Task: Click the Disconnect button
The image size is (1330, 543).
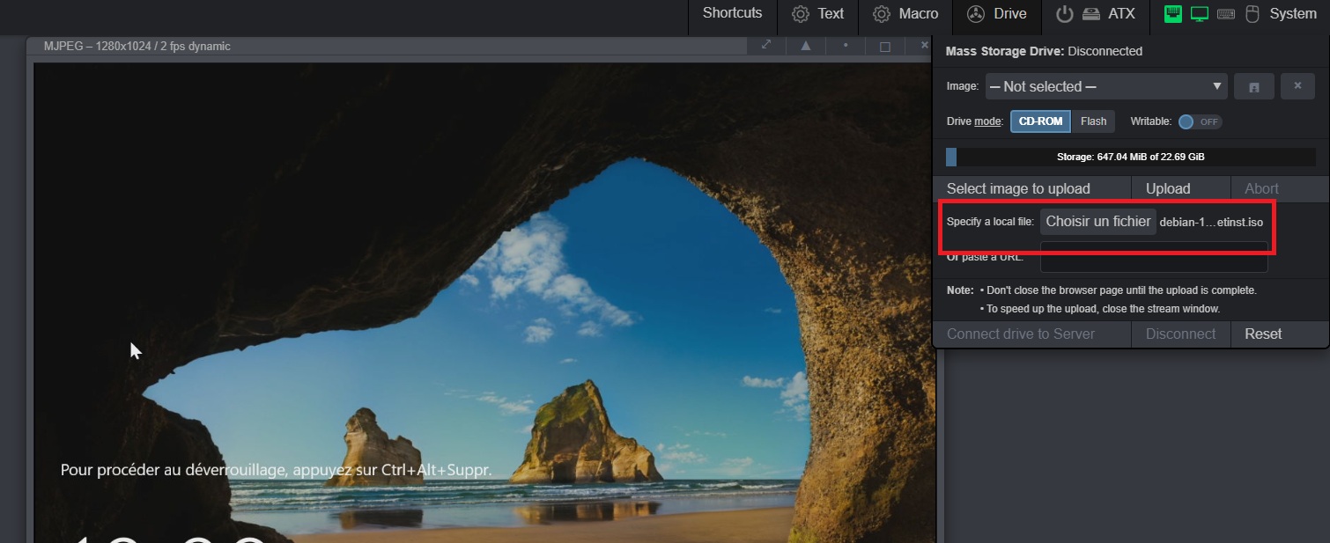Action: [1180, 334]
